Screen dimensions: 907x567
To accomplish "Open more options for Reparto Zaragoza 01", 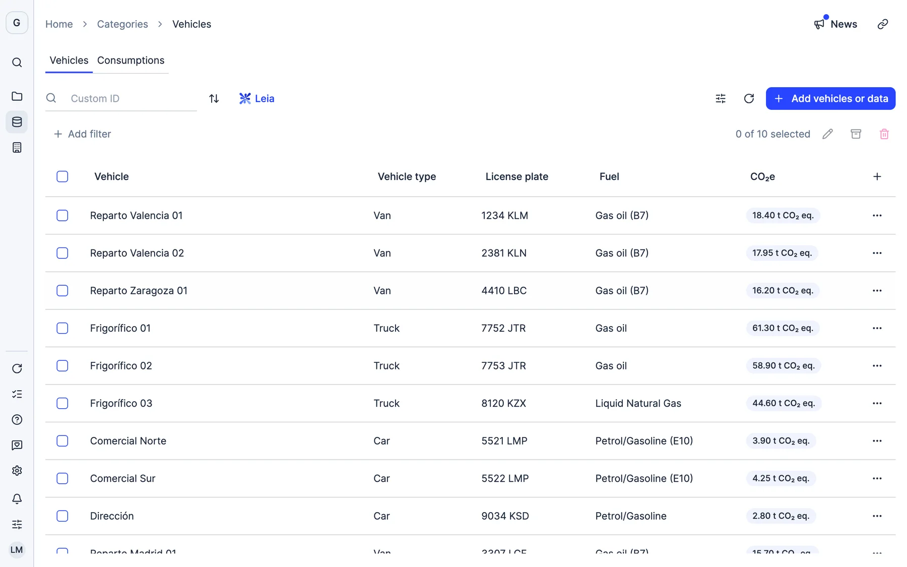I will click(x=877, y=291).
